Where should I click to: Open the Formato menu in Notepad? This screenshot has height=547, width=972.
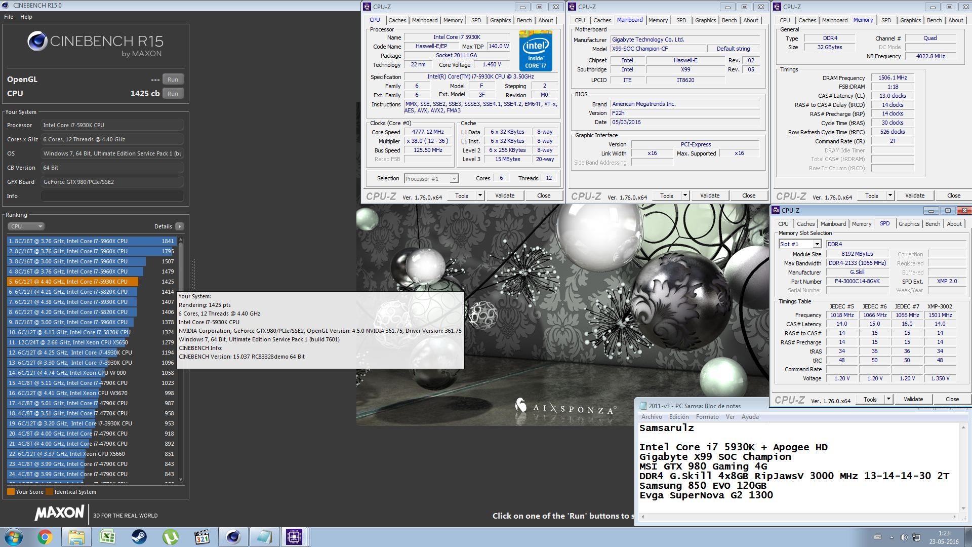point(707,417)
